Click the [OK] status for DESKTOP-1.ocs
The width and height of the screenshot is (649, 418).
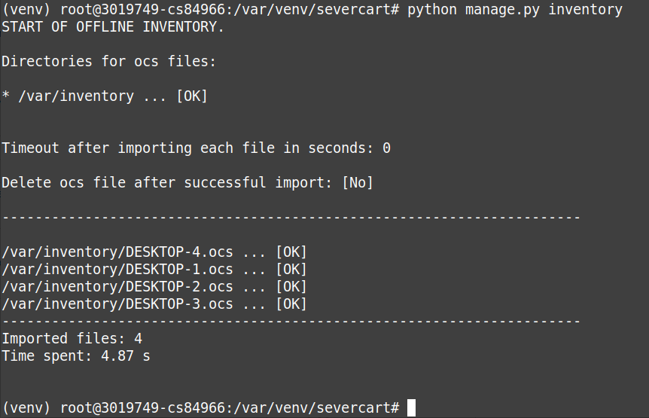291,270
